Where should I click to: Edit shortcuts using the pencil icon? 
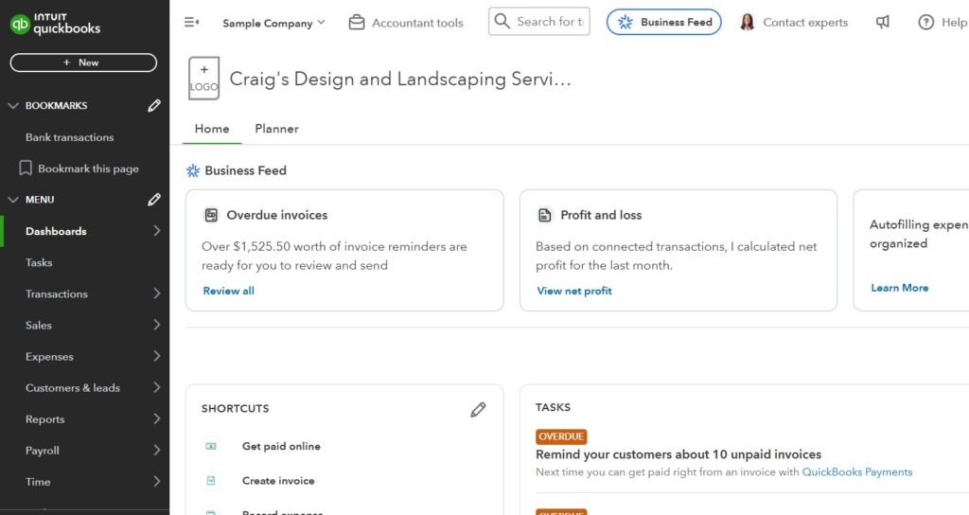(478, 409)
